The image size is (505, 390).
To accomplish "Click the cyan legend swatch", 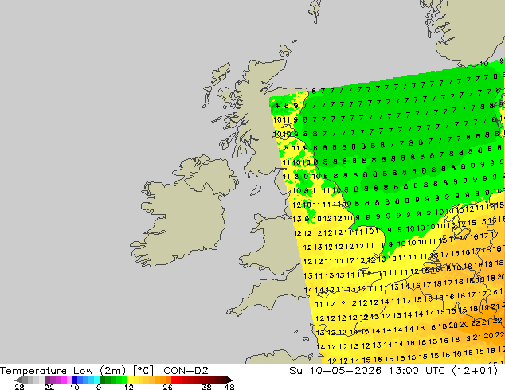I will pos(96,380).
